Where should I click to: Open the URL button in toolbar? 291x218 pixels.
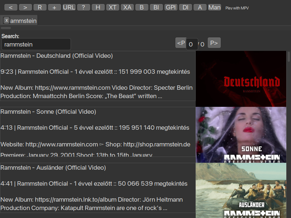coord(69,7)
